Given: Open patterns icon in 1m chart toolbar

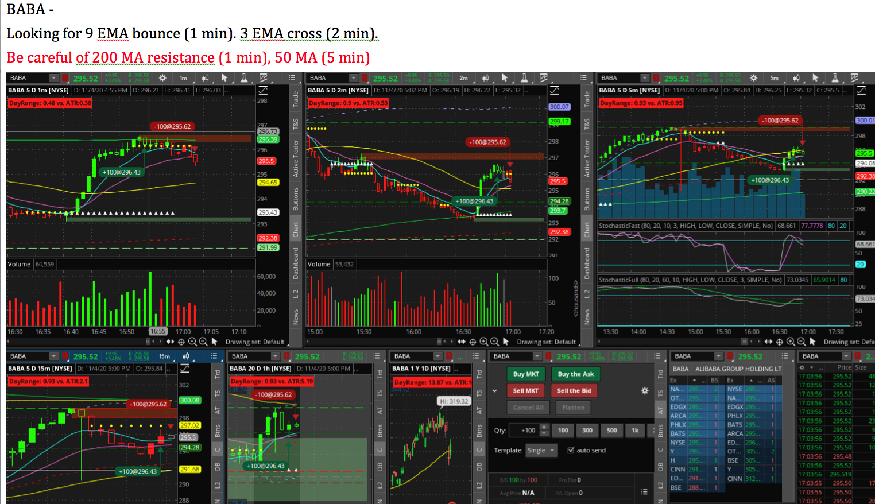Looking at the screenshot, I should [264, 78].
